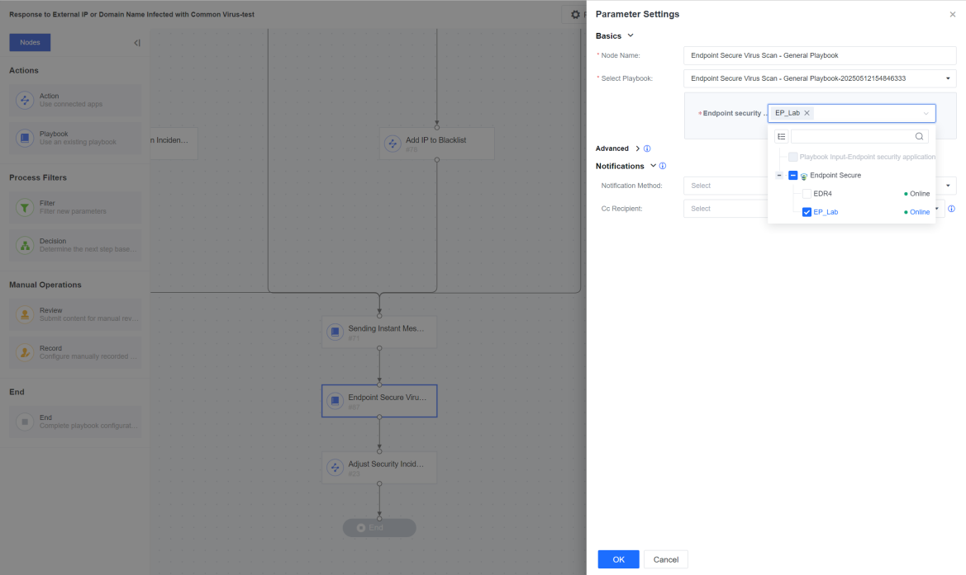966x575 pixels.
Task: Expand the Advanced section
Action: [x=638, y=148]
